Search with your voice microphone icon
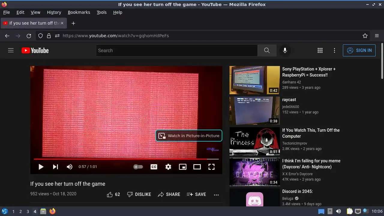384x216 pixels. click(285, 50)
